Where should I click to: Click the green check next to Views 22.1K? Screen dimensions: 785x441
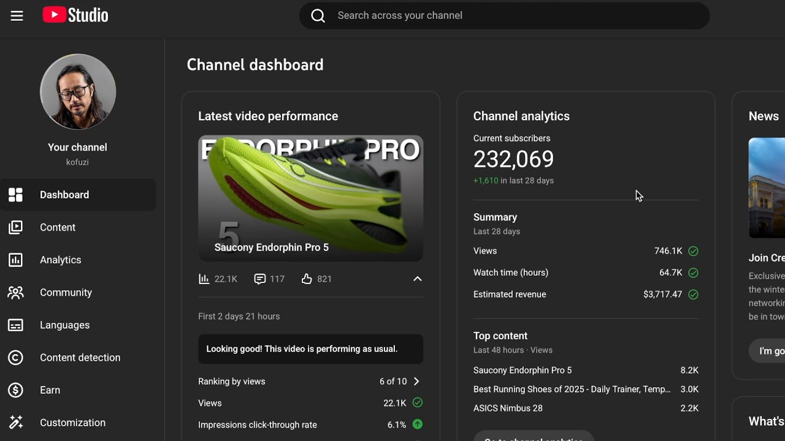(418, 403)
